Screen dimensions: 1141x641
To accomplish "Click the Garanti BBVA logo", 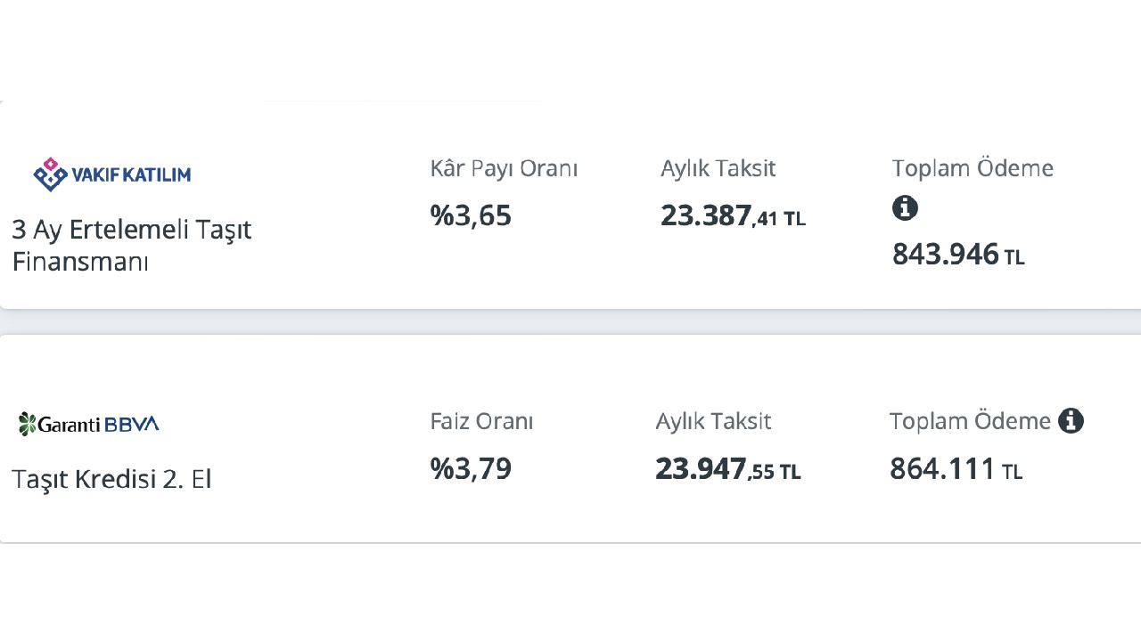I will (x=88, y=424).
